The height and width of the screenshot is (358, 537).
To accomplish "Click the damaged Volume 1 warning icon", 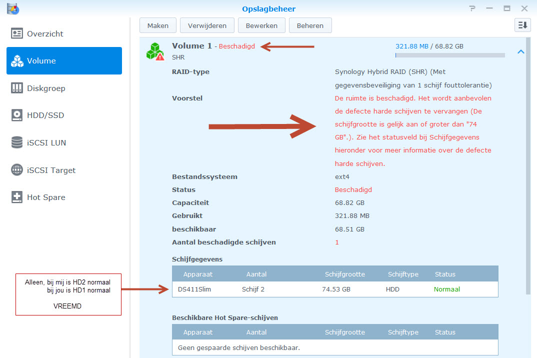I will coord(155,51).
